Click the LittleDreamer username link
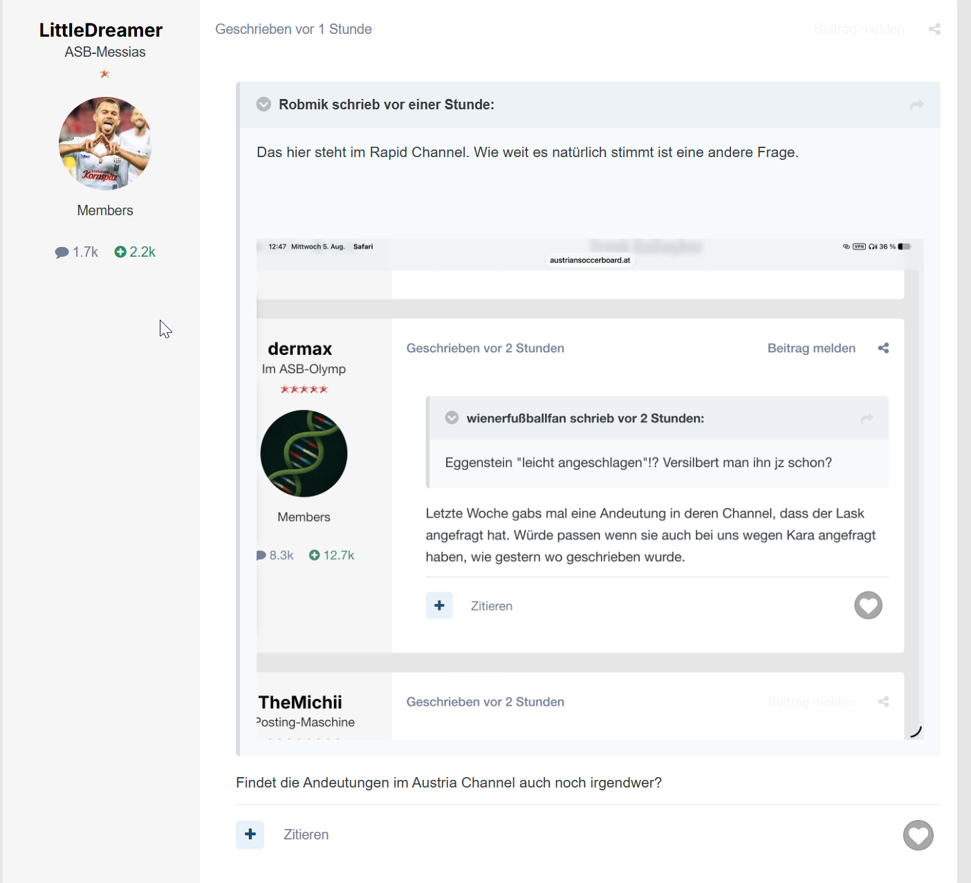971x883 pixels. tap(101, 30)
